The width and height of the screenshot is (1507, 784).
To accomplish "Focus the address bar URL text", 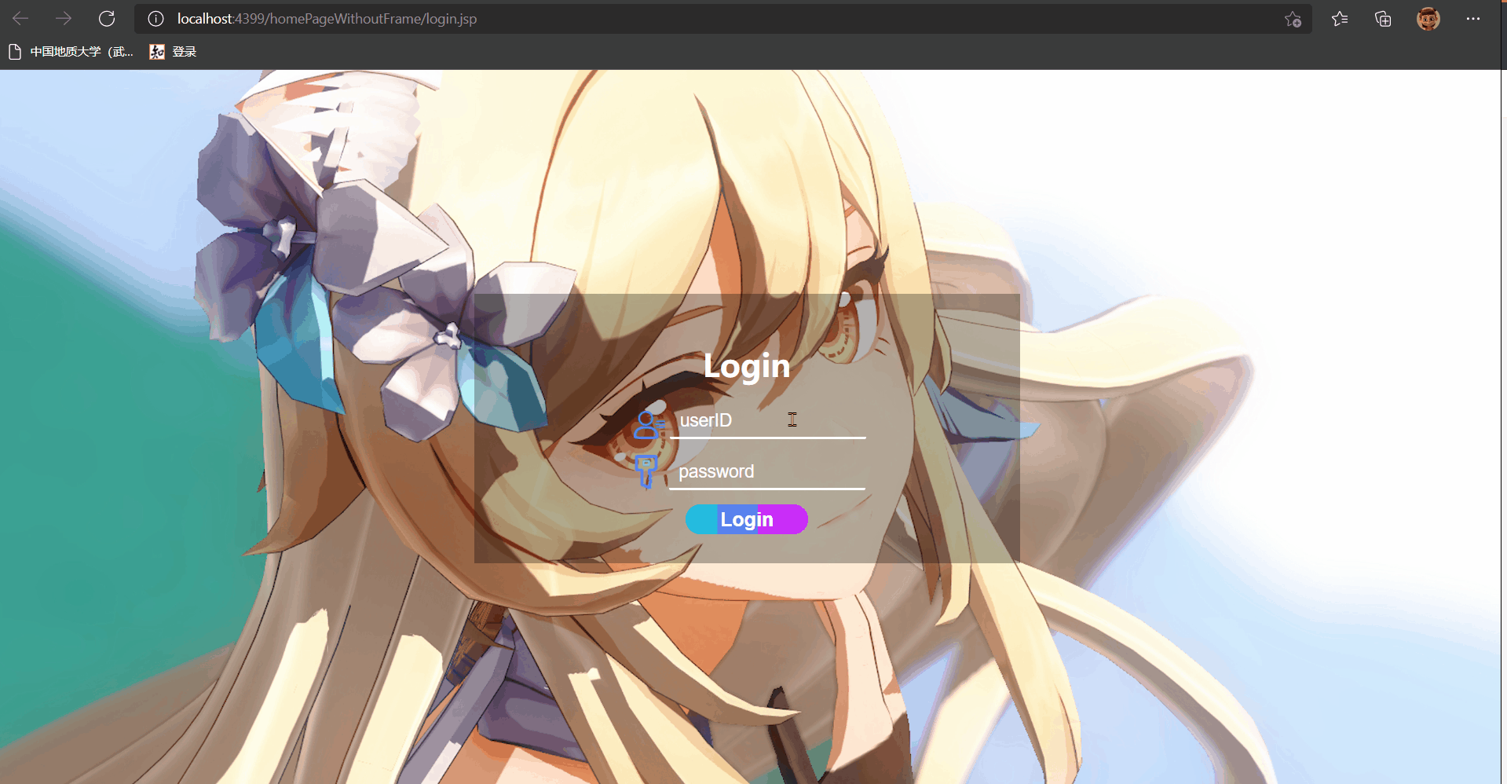I will [x=327, y=19].
